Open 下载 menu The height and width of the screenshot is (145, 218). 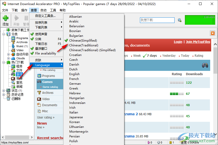tap(15, 10)
